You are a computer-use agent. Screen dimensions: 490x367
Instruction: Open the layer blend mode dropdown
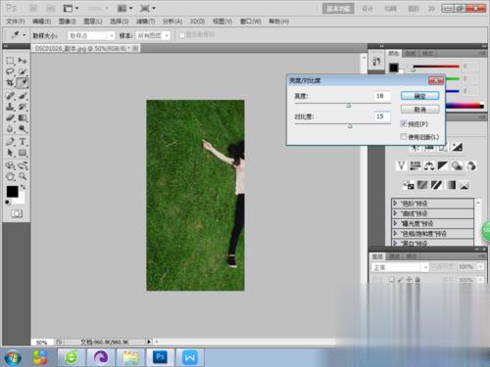[x=400, y=267]
